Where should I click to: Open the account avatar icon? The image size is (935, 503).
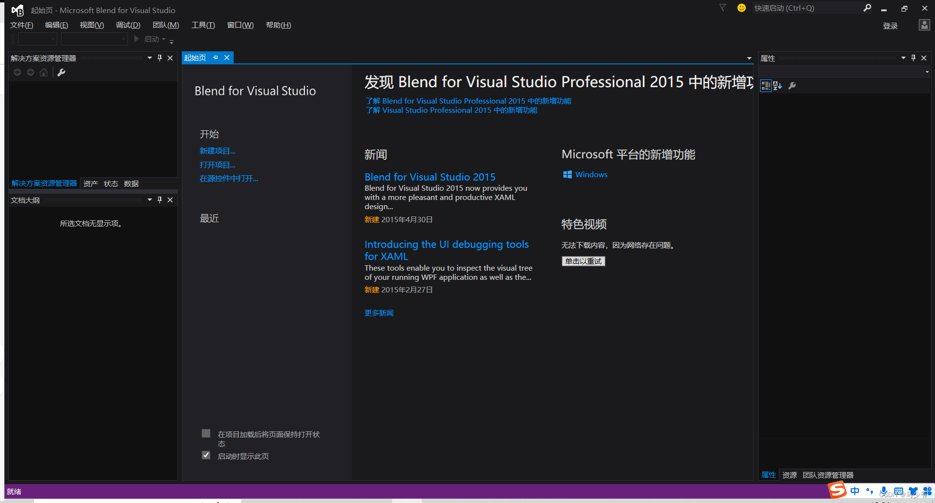924,25
